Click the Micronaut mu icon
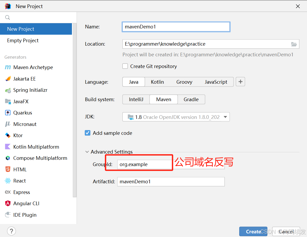 pos(8,124)
